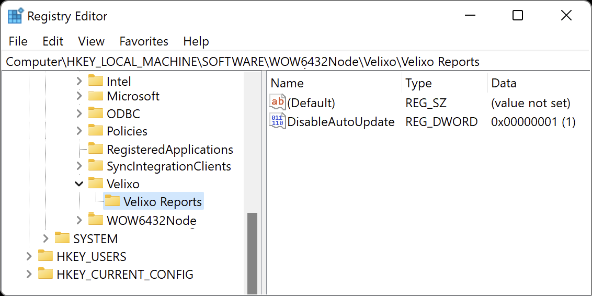Screen dimensions: 592x296
Task: Click the '0x00000001 (1)' data cell
Action: [533, 121]
